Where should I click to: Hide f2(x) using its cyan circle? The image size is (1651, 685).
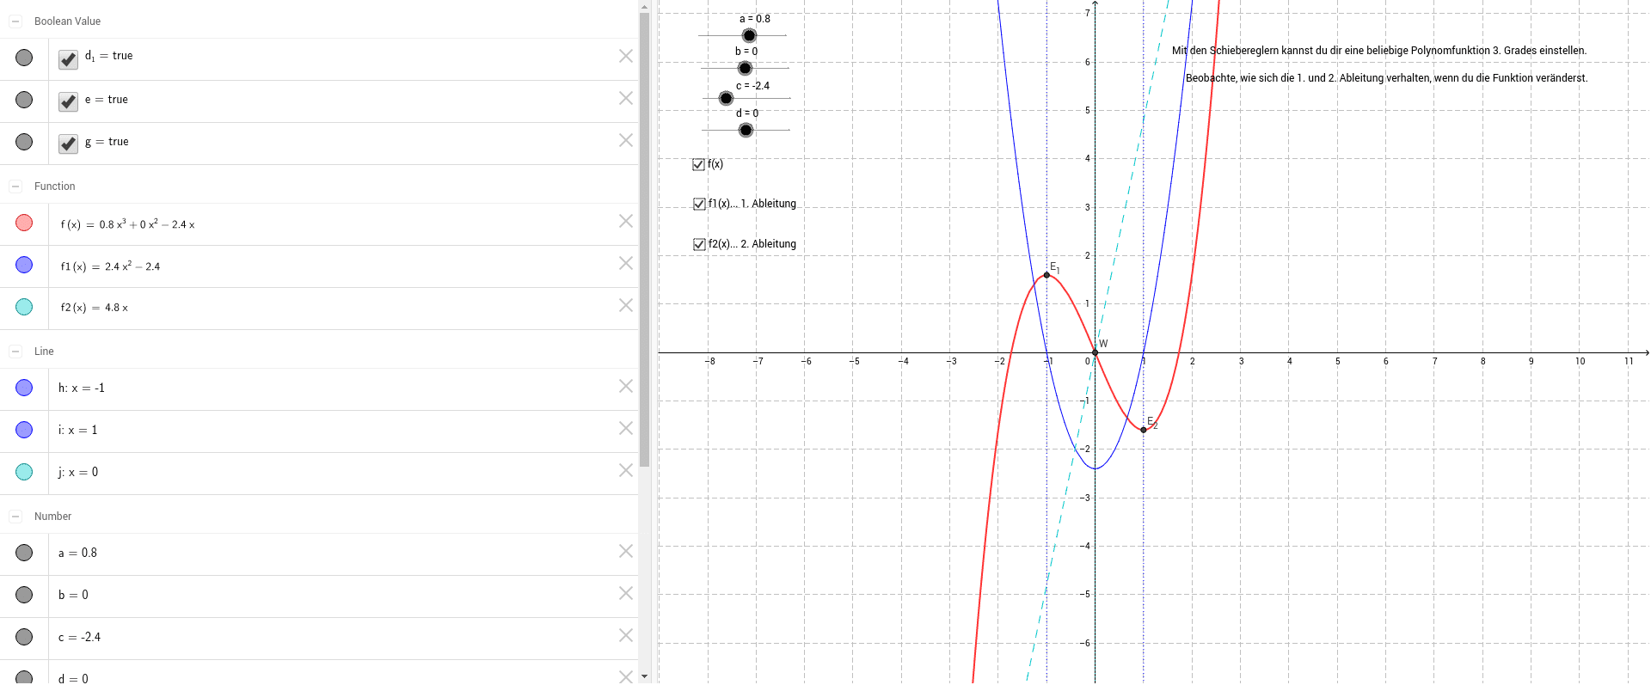[x=24, y=307]
